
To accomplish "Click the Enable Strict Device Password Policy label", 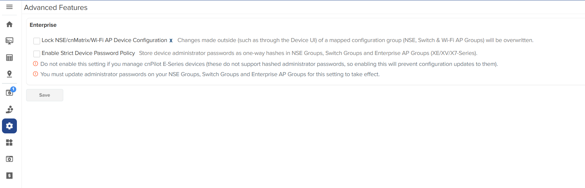I will click(88, 53).
